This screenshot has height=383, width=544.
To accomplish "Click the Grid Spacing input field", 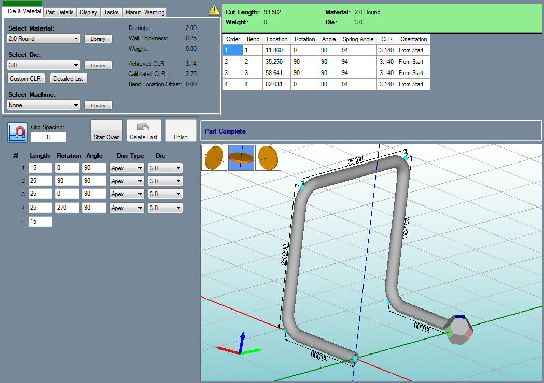I will [x=48, y=137].
